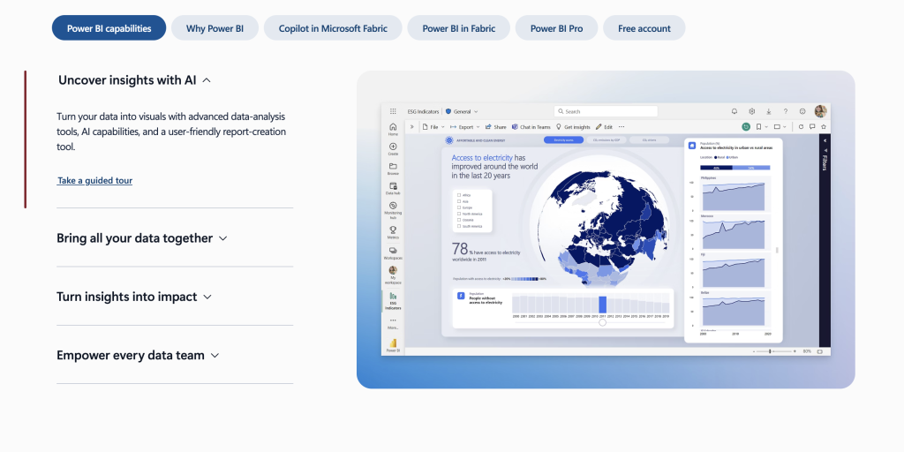The width and height of the screenshot is (904, 452).
Task: Click the zoom slider in the status bar
Action: tap(772, 351)
